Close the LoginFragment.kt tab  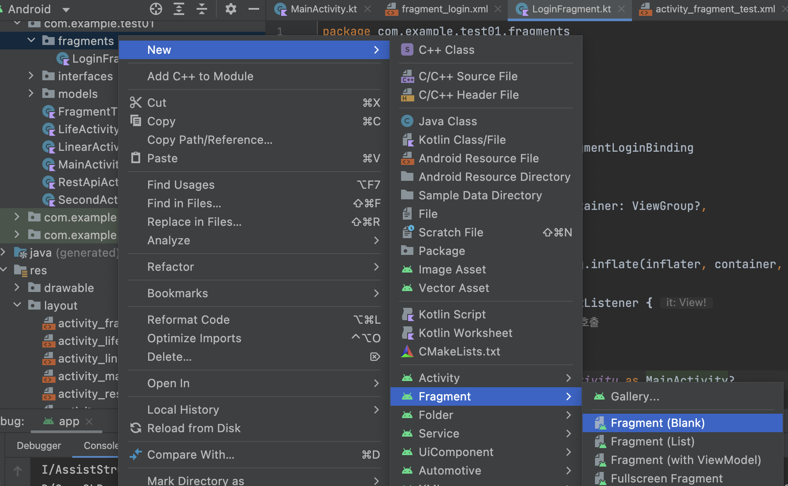(621, 9)
